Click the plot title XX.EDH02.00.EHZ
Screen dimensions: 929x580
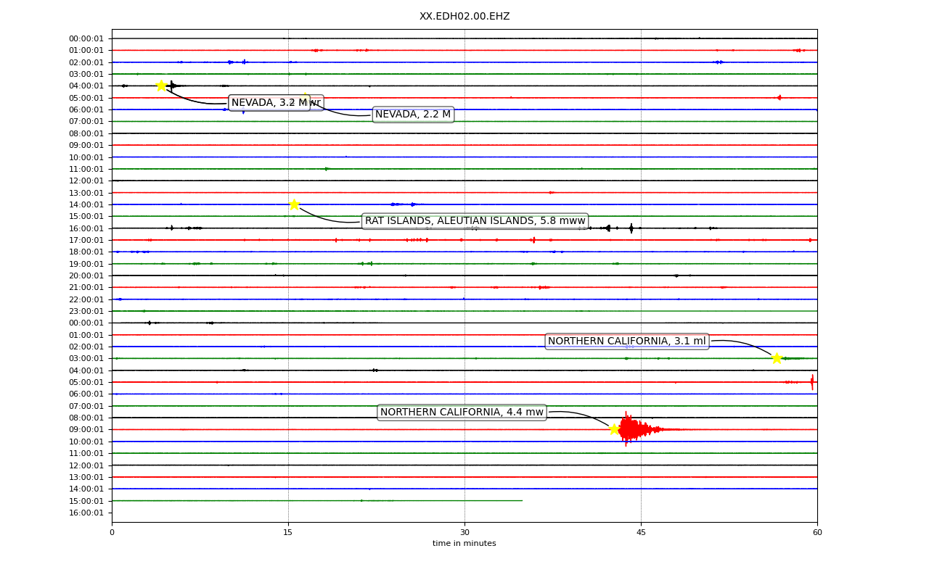[x=464, y=17]
